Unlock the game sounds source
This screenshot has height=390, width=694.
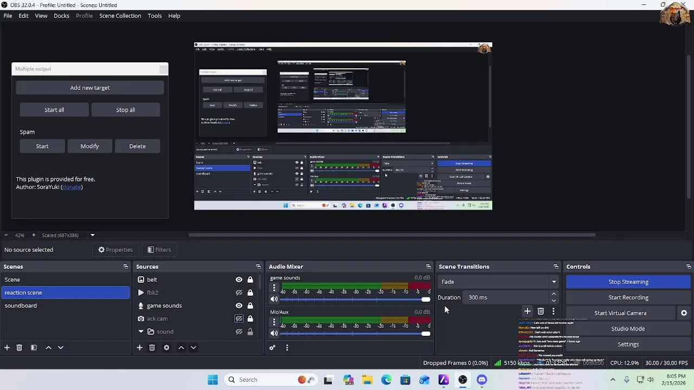click(x=250, y=305)
